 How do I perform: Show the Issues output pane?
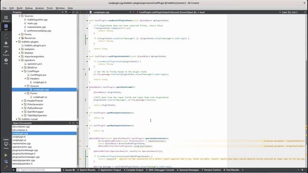(67, 170)
